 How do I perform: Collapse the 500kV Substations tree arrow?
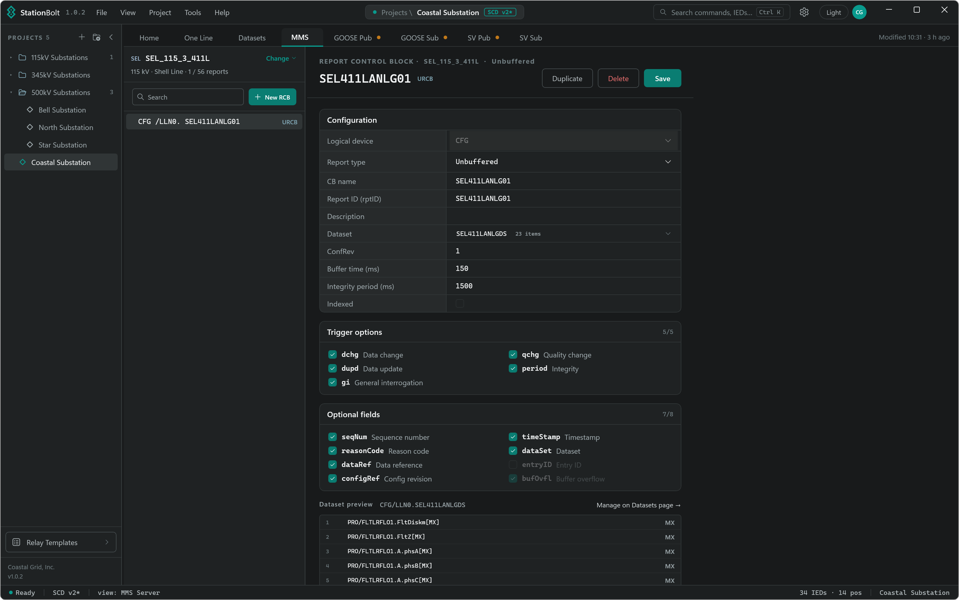(11, 93)
